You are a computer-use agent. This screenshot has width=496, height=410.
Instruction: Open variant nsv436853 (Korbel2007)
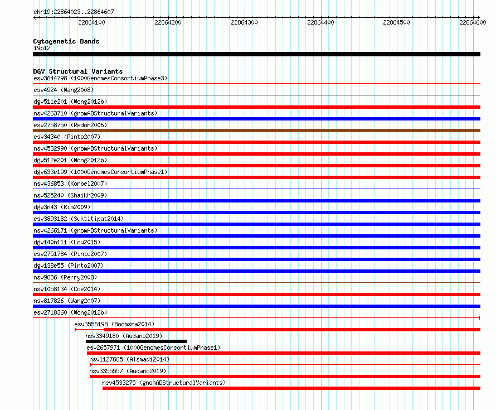tap(70, 184)
